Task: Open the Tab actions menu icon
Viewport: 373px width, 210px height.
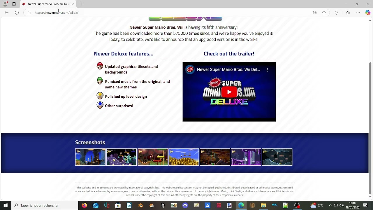Action: pos(14,4)
